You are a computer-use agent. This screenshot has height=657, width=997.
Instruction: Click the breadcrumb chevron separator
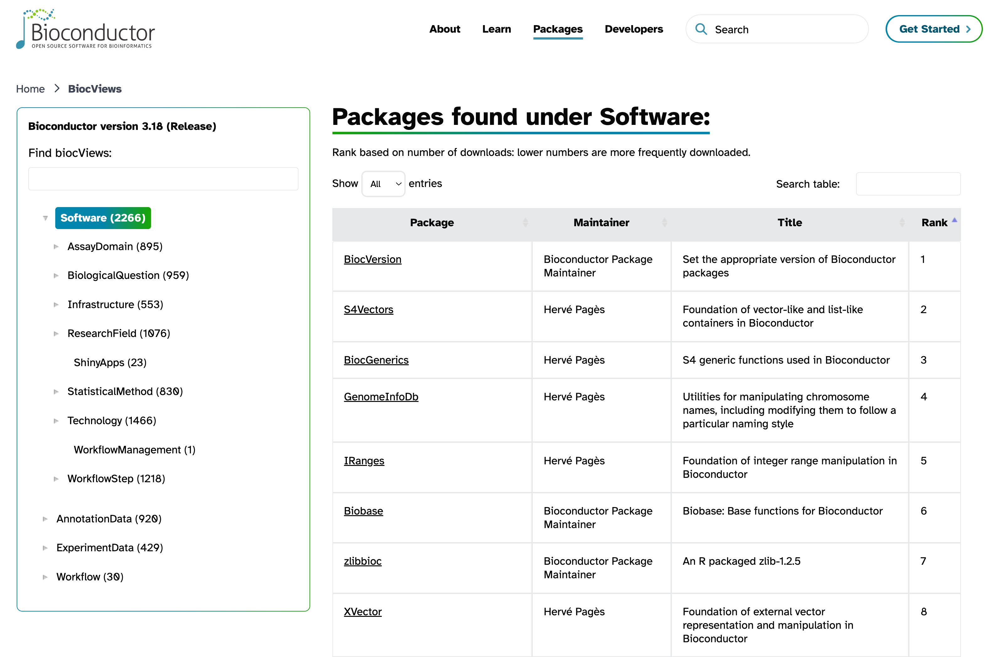point(57,88)
